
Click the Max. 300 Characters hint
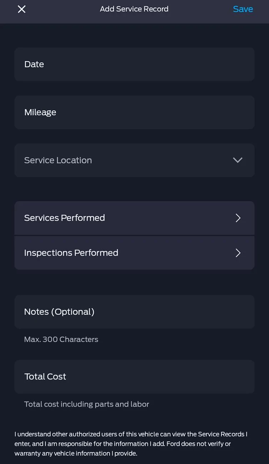click(x=61, y=339)
